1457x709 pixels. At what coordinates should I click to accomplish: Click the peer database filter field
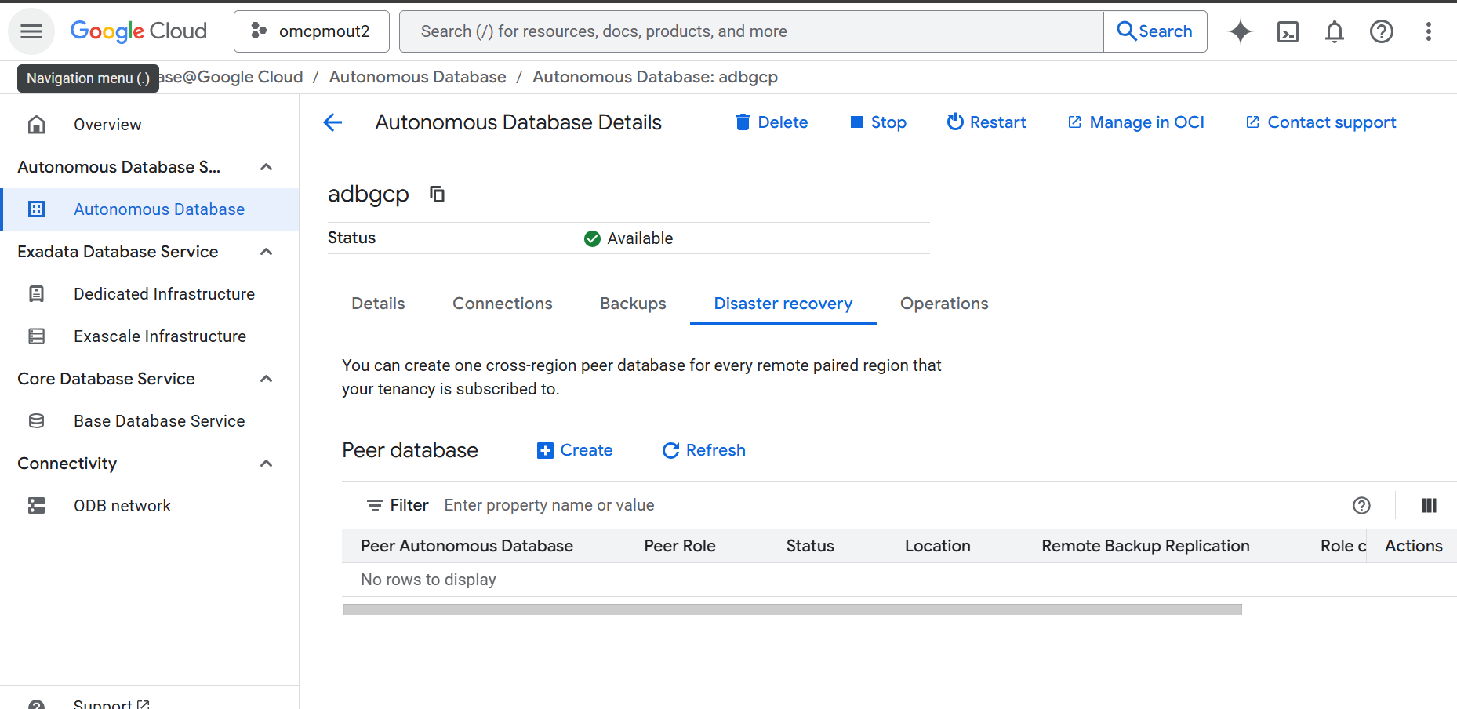point(549,504)
